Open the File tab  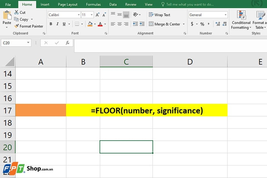point(8,4)
